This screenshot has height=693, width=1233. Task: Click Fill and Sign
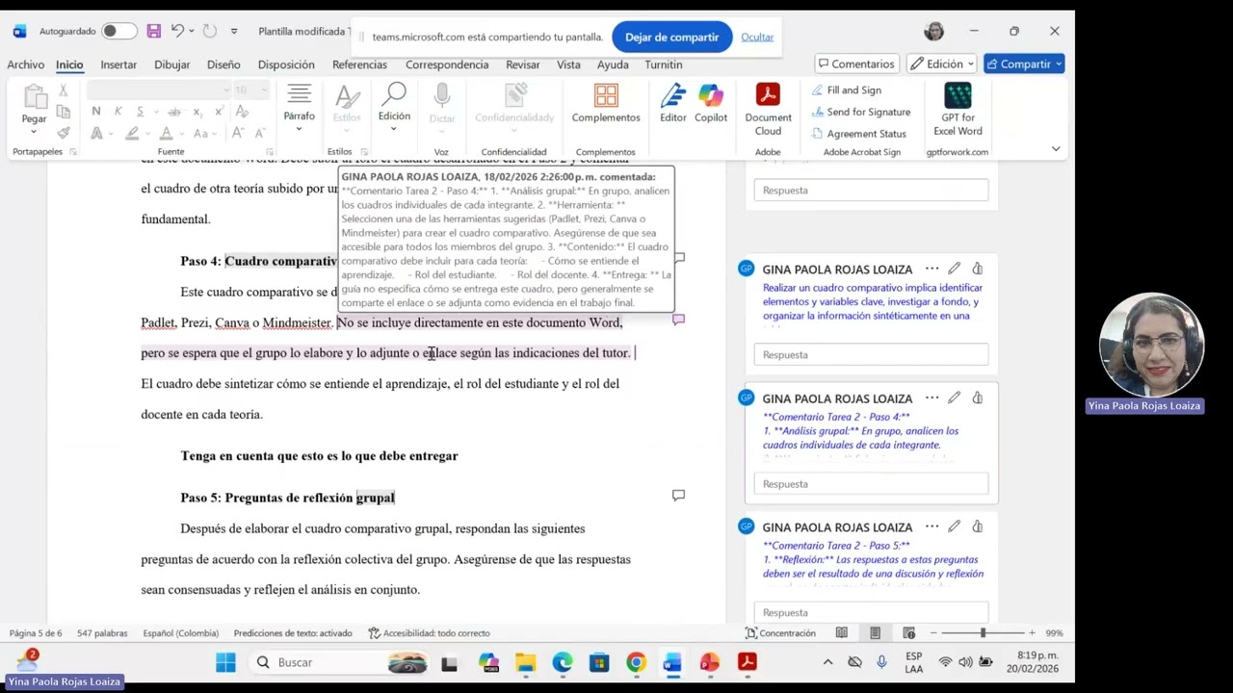845,90
